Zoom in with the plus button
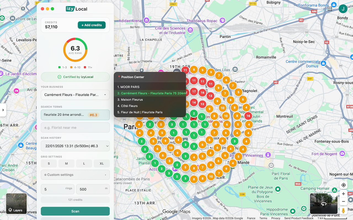This screenshot has width=353, height=220. click(x=343, y=194)
